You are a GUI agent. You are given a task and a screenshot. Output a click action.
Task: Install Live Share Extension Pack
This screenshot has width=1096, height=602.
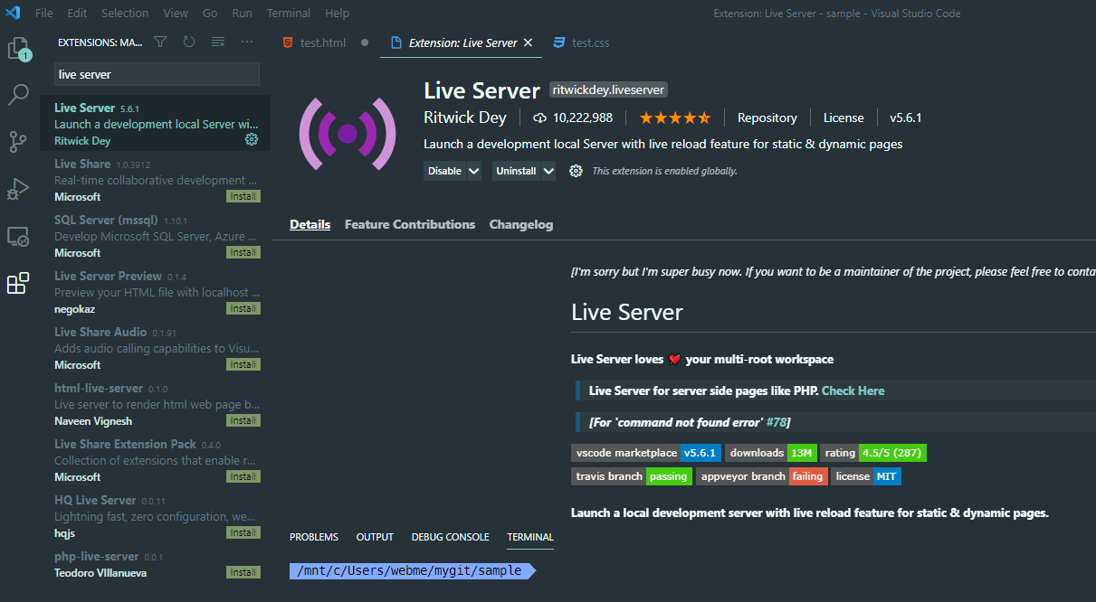pos(243,476)
